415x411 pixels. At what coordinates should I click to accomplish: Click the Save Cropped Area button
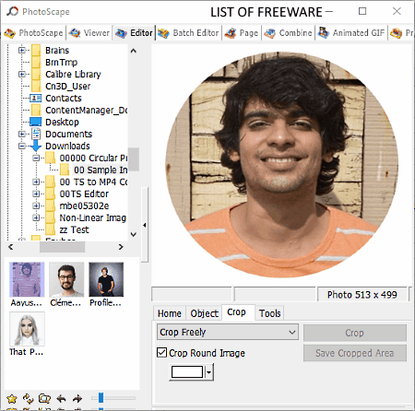pyautogui.click(x=355, y=353)
